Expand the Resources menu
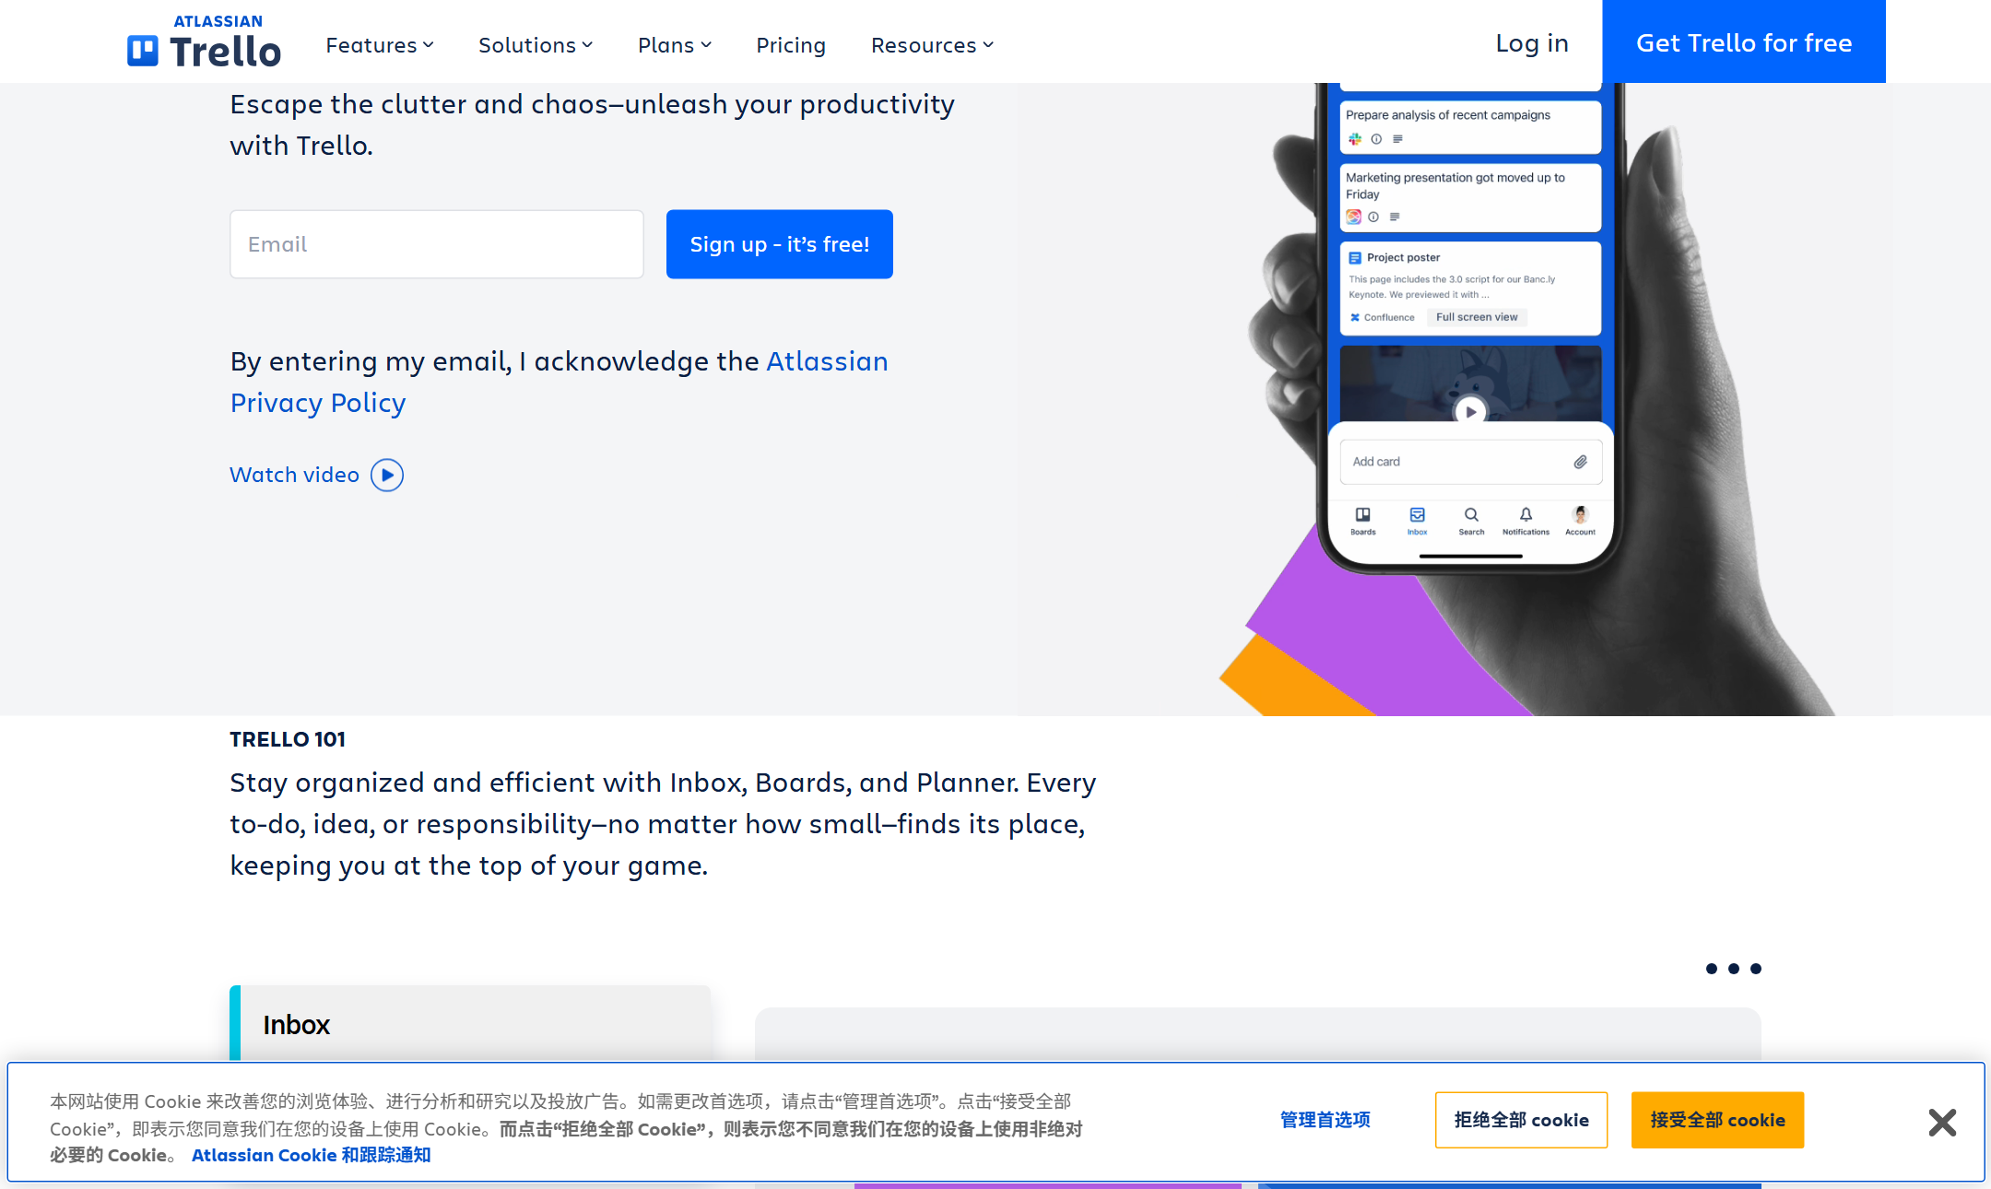This screenshot has height=1189, width=1991. [x=932, y=45]
